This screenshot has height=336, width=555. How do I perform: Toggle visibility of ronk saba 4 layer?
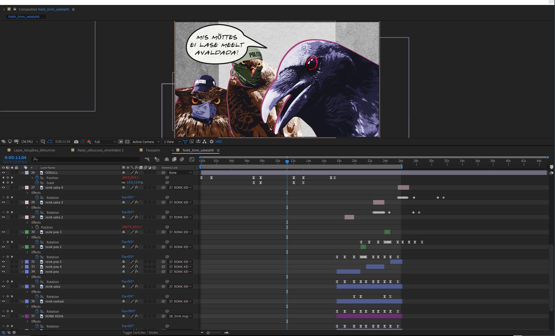coord(3,188)
